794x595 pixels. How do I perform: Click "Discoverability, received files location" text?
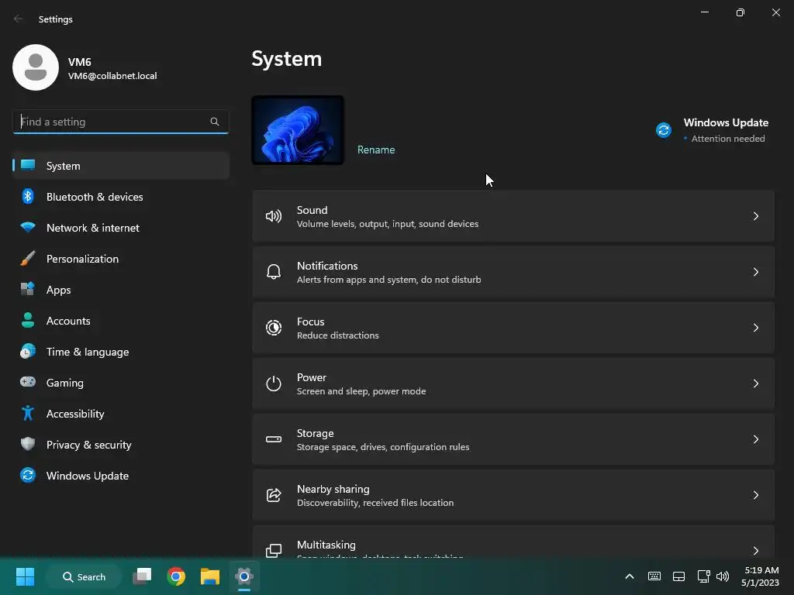click(375, 502)
